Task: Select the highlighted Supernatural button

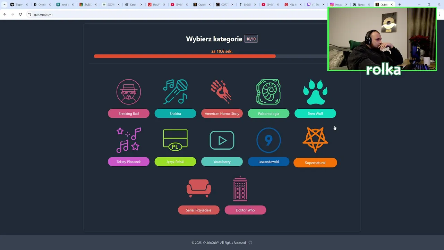Action: (x=315, y=162)
